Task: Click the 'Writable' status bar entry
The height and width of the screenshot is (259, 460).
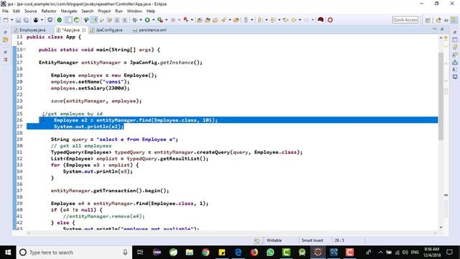Action: point(274,240)
